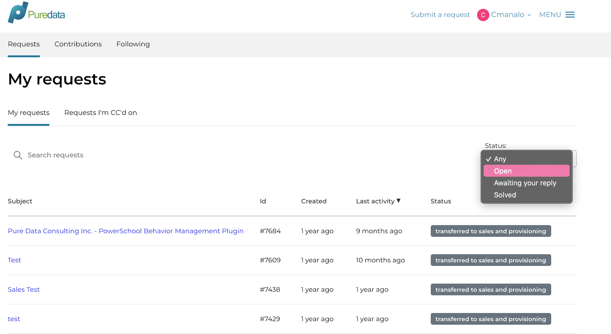Open the 'Sales Test' request
This screenshot has height=334, width=611.
pos(24,289)
